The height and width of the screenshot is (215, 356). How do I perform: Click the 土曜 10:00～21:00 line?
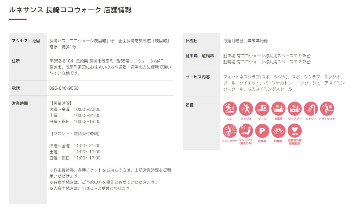point(75,115)
